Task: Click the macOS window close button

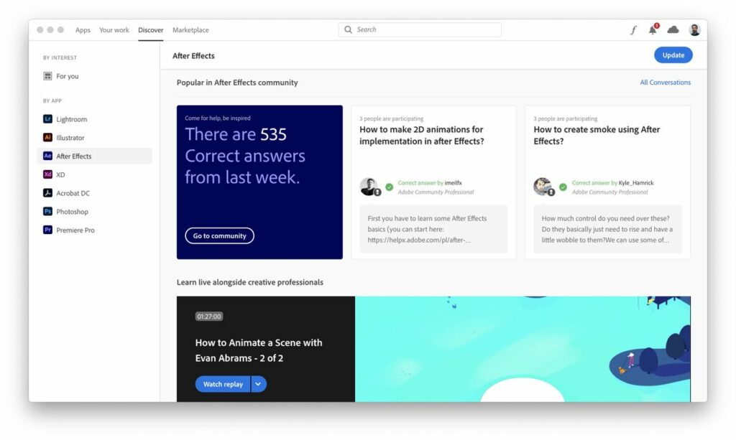Action: 40,30
